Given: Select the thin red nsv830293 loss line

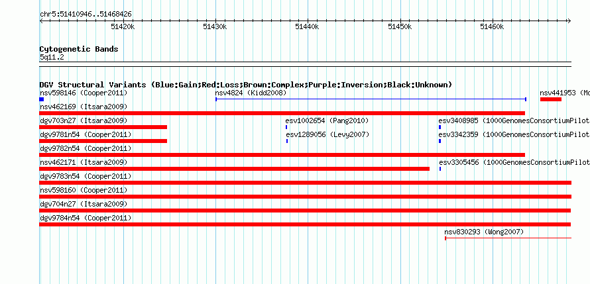Looking at the screenshot, I should pos(508,238).
